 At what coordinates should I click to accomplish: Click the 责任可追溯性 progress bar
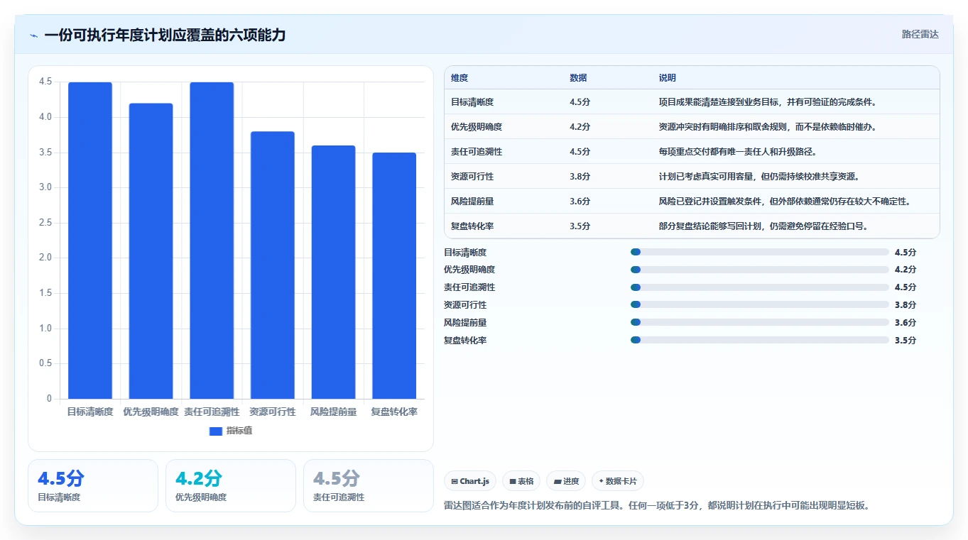pyautogui.click(x=759, y=287)
